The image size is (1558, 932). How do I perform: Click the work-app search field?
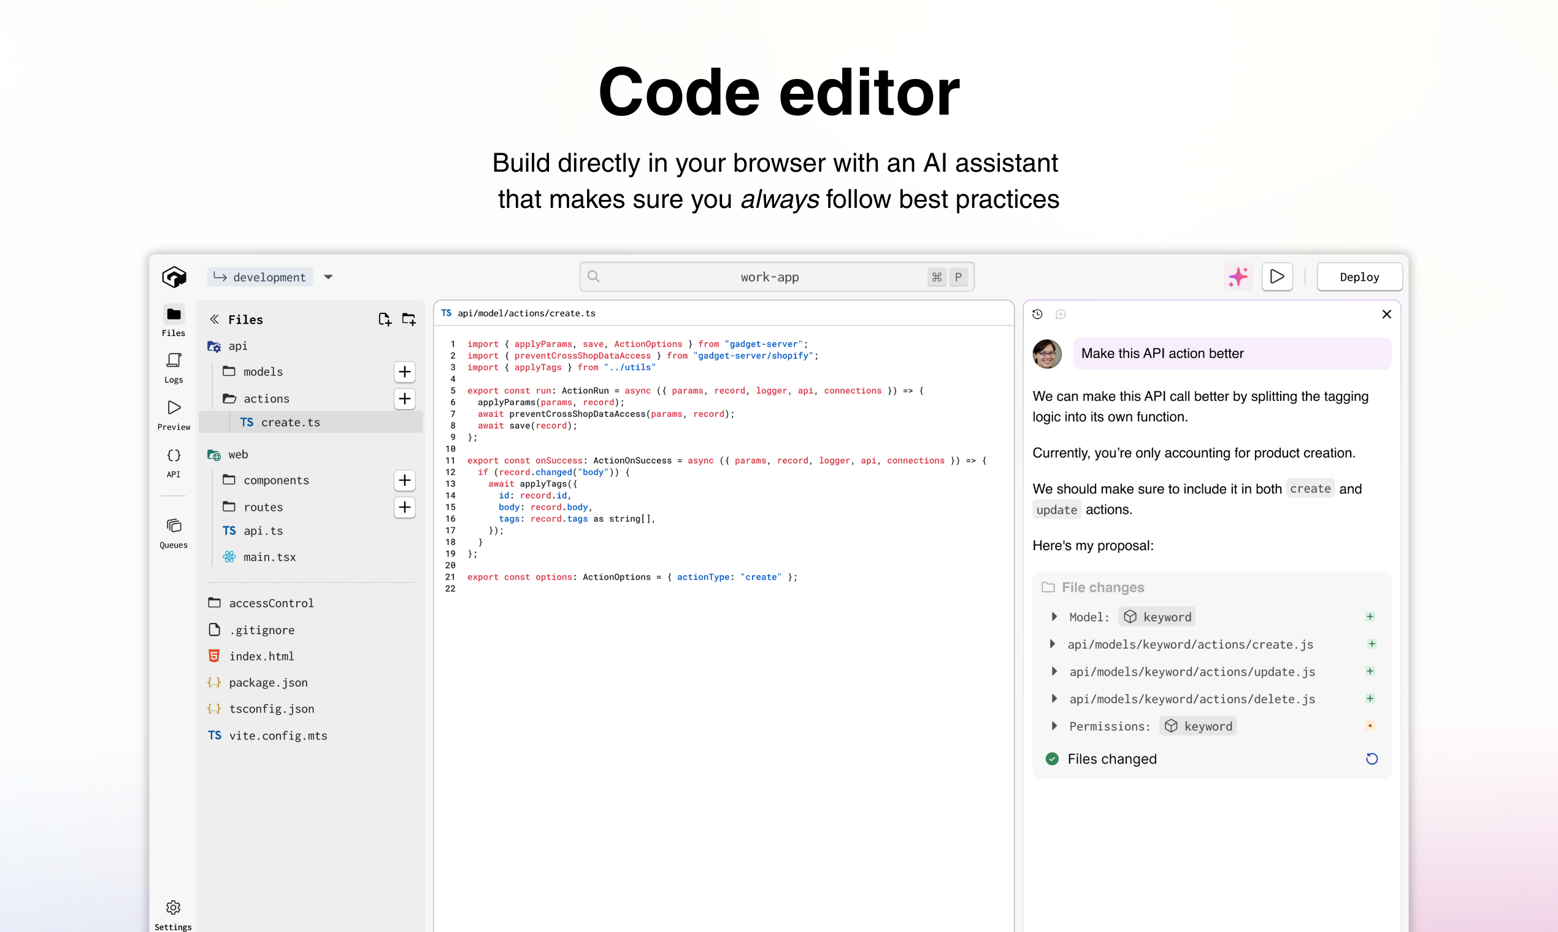[769, 277]
